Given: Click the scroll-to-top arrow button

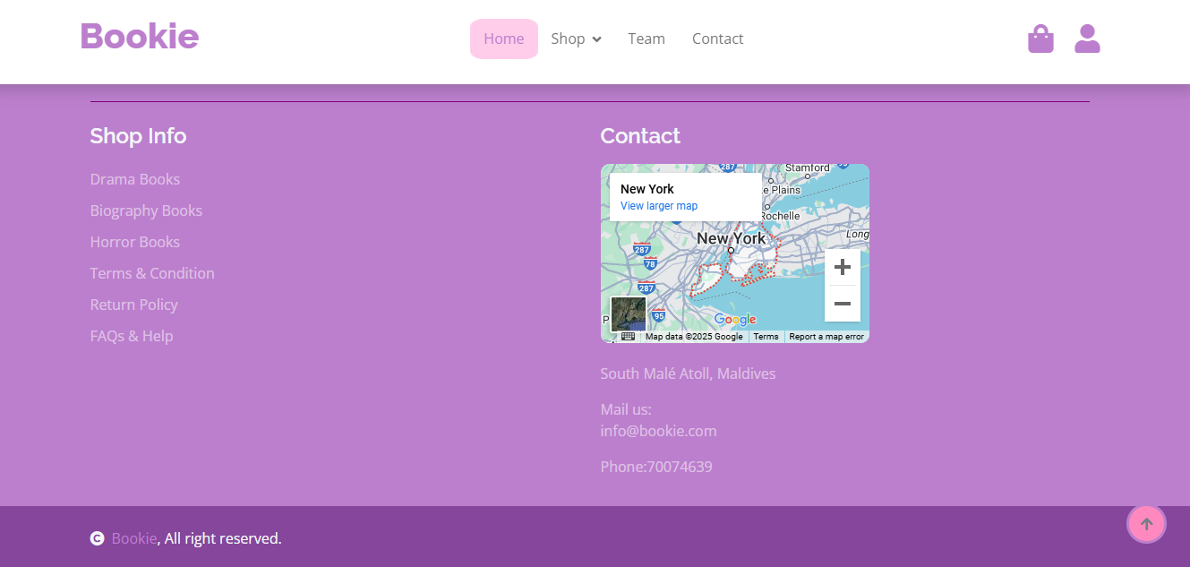Looking at the screenshot, I should coord(1146,524).
